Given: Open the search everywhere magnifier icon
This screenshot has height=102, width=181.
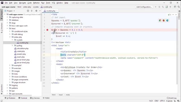Looking at the screenshot, I should [x=179, y=7].
